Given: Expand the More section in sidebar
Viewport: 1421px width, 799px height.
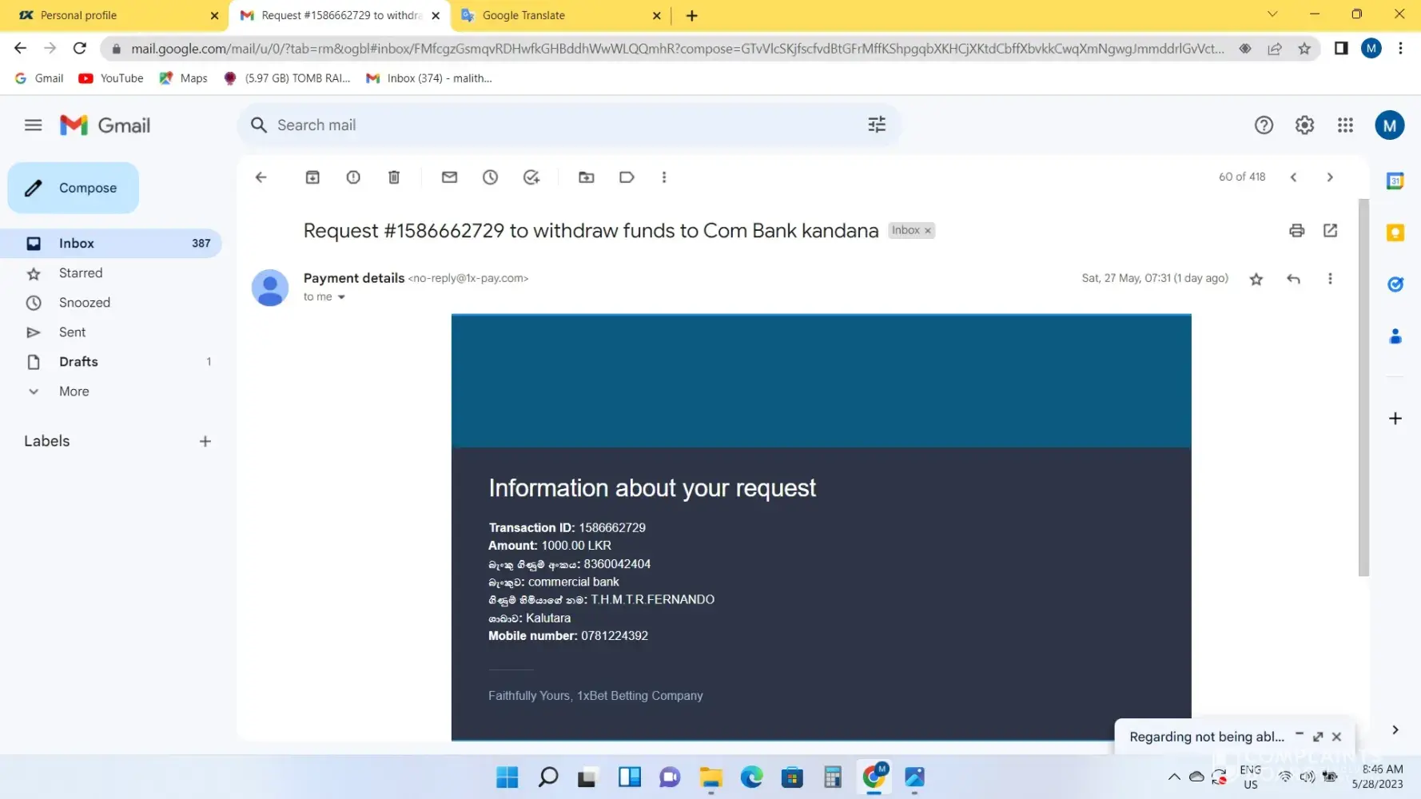Looking at the screenshot, I should click(x=74, y=392).
